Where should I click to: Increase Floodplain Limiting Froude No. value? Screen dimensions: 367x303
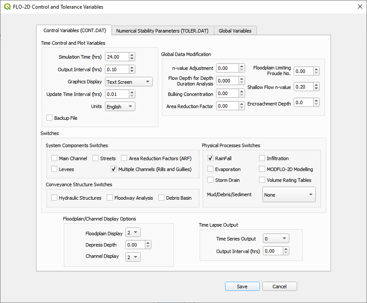tap(316, 69)
